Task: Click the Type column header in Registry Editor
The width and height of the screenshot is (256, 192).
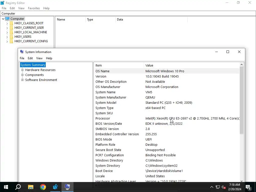Action: coord(100,19)
